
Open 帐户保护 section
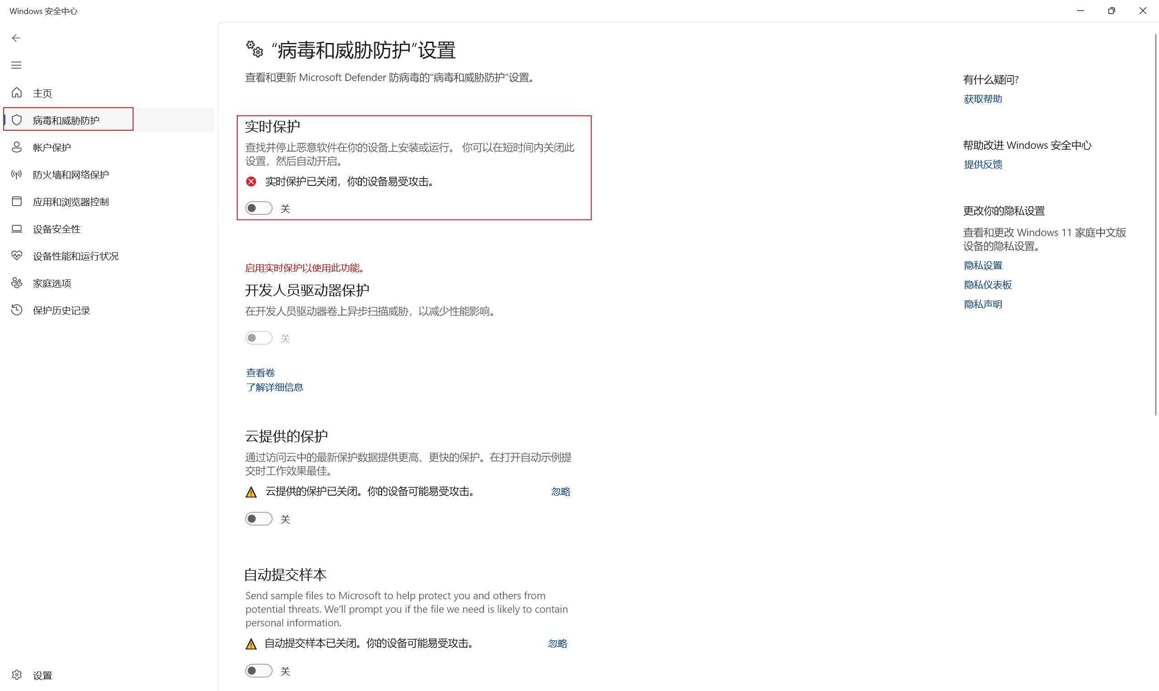click(109, 147)
